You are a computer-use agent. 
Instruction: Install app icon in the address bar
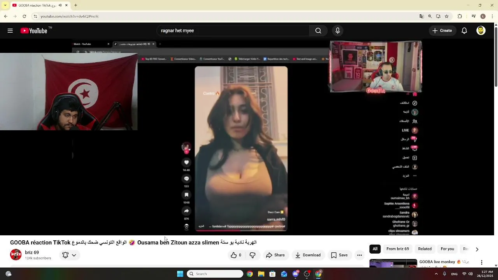tap(438, 16)
